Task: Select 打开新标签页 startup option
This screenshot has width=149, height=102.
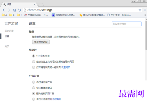Action: [x=33, y=56]
